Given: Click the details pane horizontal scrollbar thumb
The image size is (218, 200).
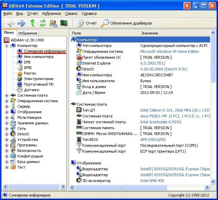Looking at the screenshot, I should pyautogui.click(x=121, y=187).
